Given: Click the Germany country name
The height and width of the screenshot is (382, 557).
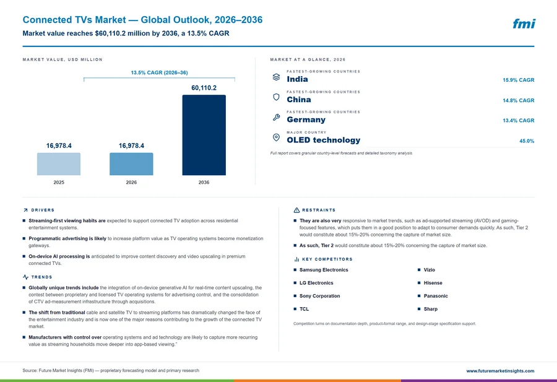Looking at the screenshot, I should (x=306, y=119).
